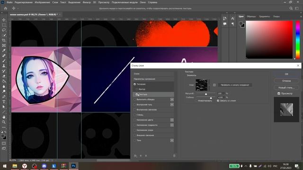Select the Pen tool
Image resolution: width=303 pixels, height=170 pixels.
[x=4, y=96]
